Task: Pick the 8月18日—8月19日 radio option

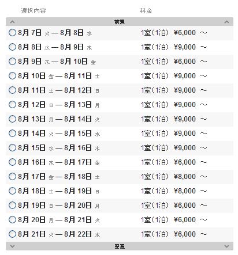Action: pyautogui.click(x=12, y=191)
